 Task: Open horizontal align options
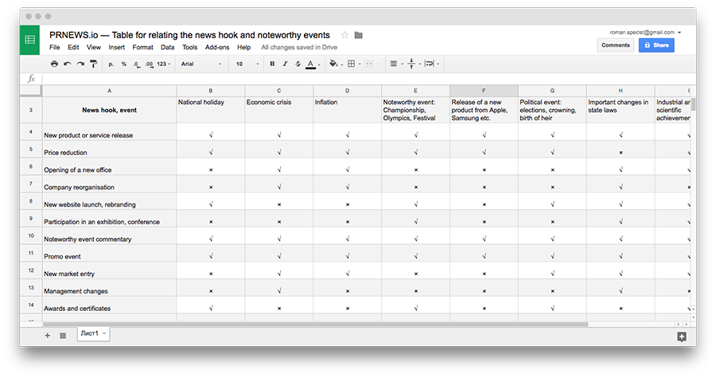[x=395, y=64]
